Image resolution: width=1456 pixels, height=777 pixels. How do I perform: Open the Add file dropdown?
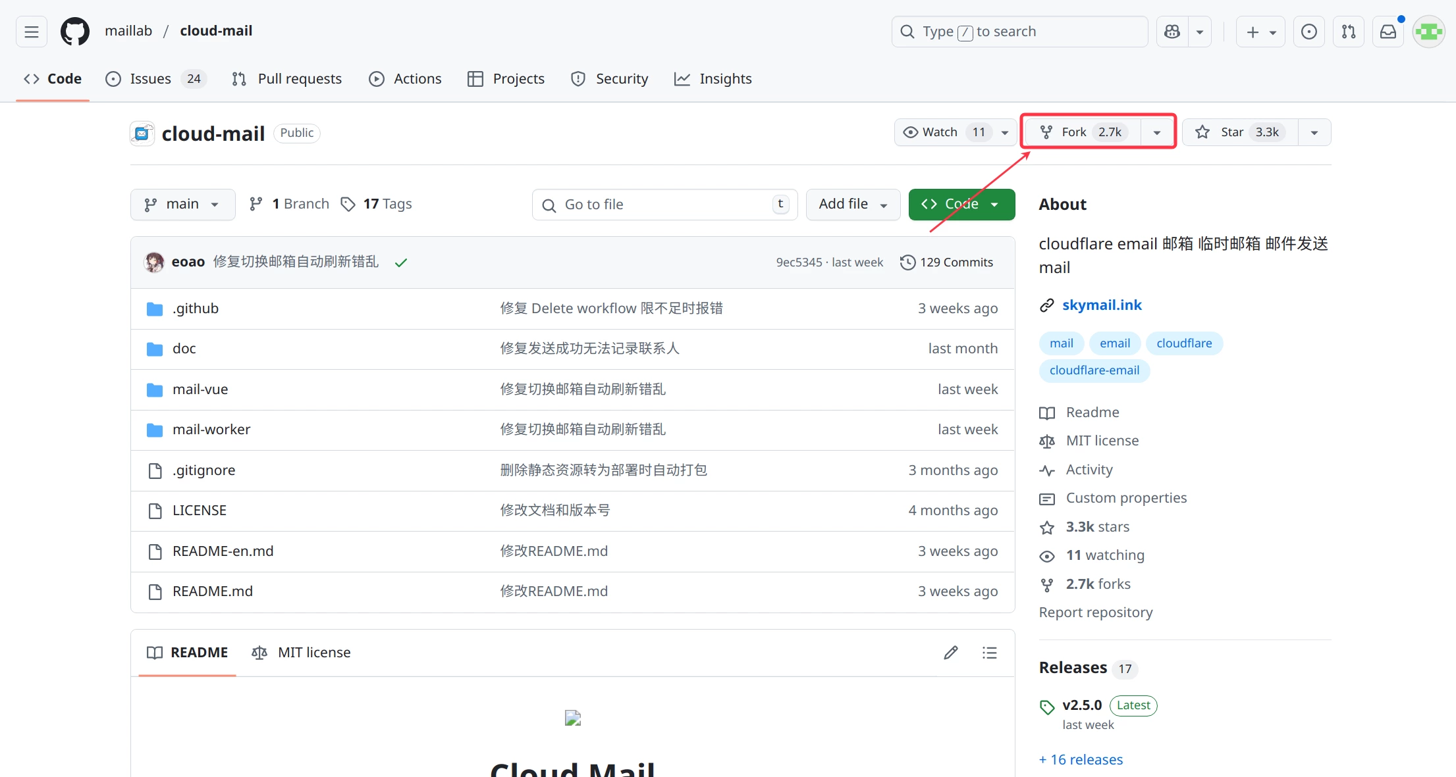852,205
